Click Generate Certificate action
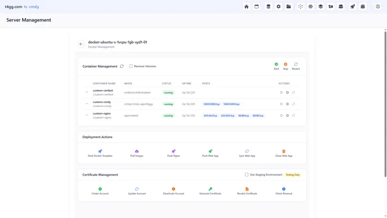The height and width of the screenshot is (218, 387). (x=210, y=191)
